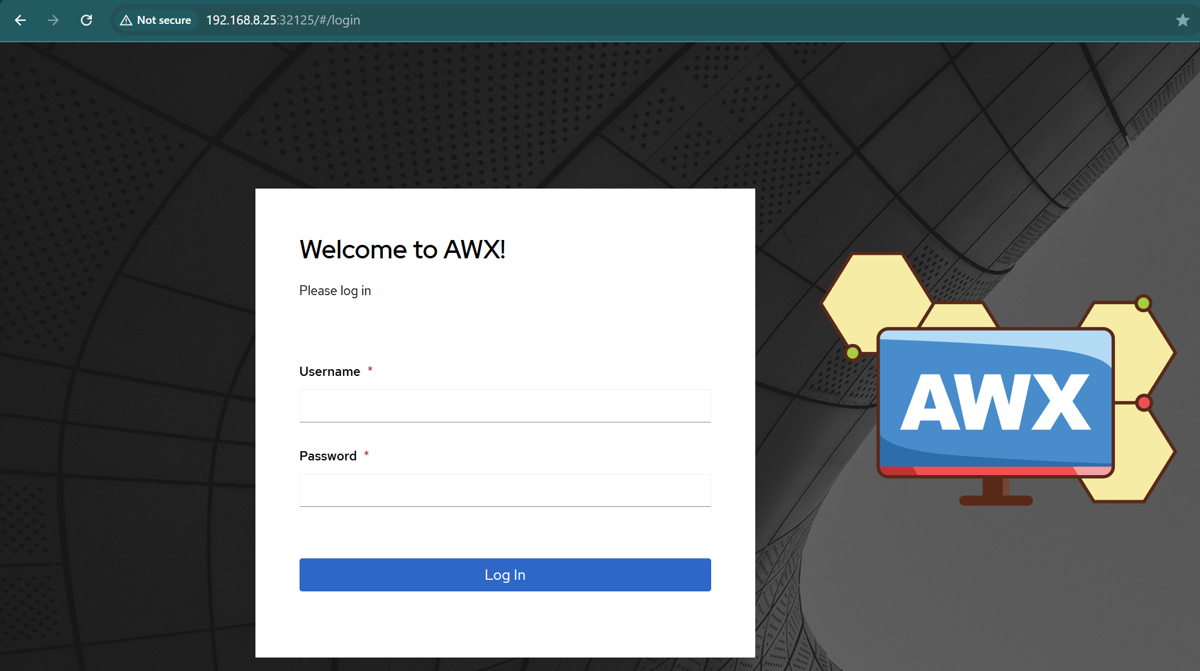Viewport: 1200px width, 671px height.
Task: Bookmark this page with the star icon
Action: point(1182,20)
